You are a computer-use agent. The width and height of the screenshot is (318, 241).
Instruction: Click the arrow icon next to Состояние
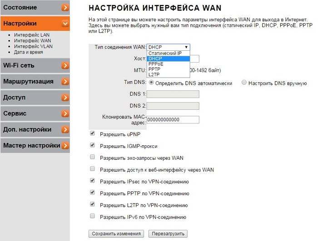65,8
